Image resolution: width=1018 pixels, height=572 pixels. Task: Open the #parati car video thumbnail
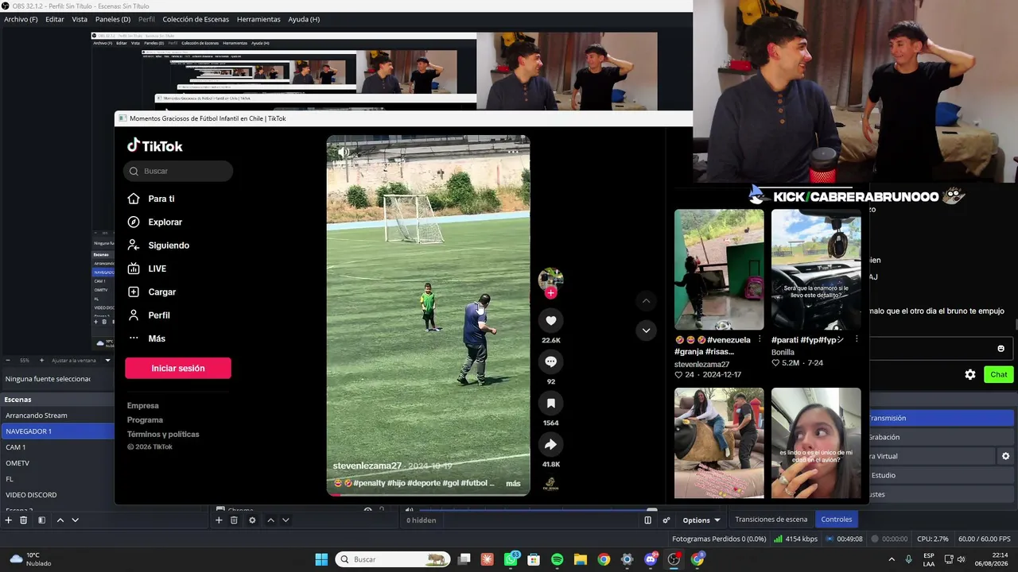816,269
